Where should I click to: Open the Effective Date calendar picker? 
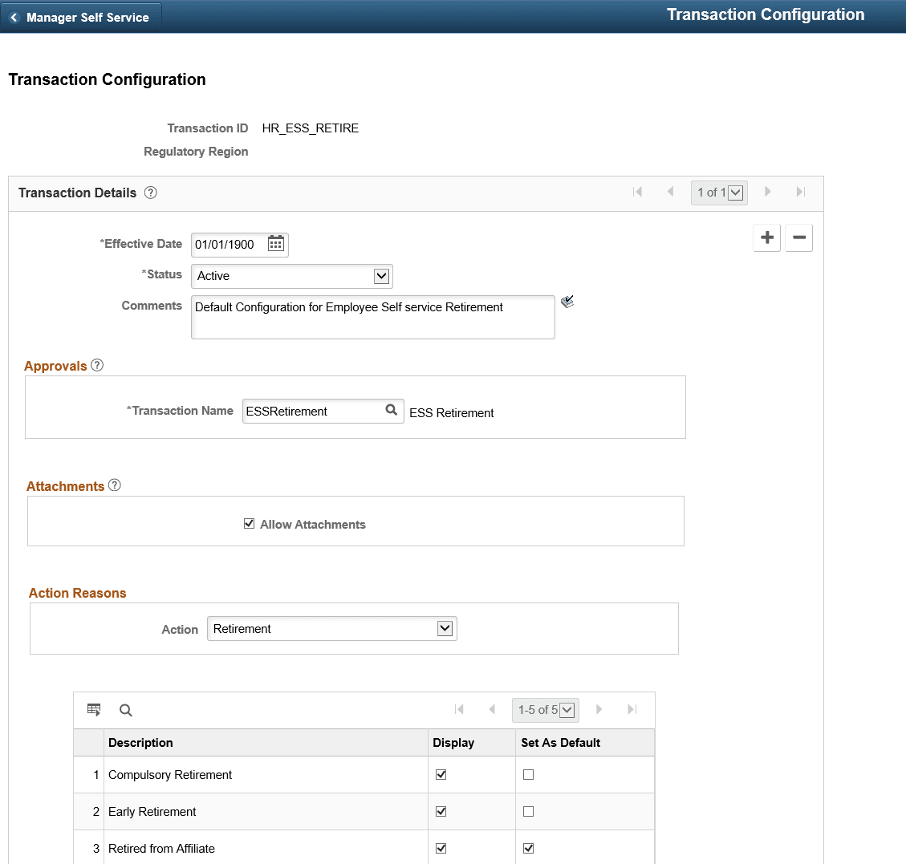pos(275,244)
